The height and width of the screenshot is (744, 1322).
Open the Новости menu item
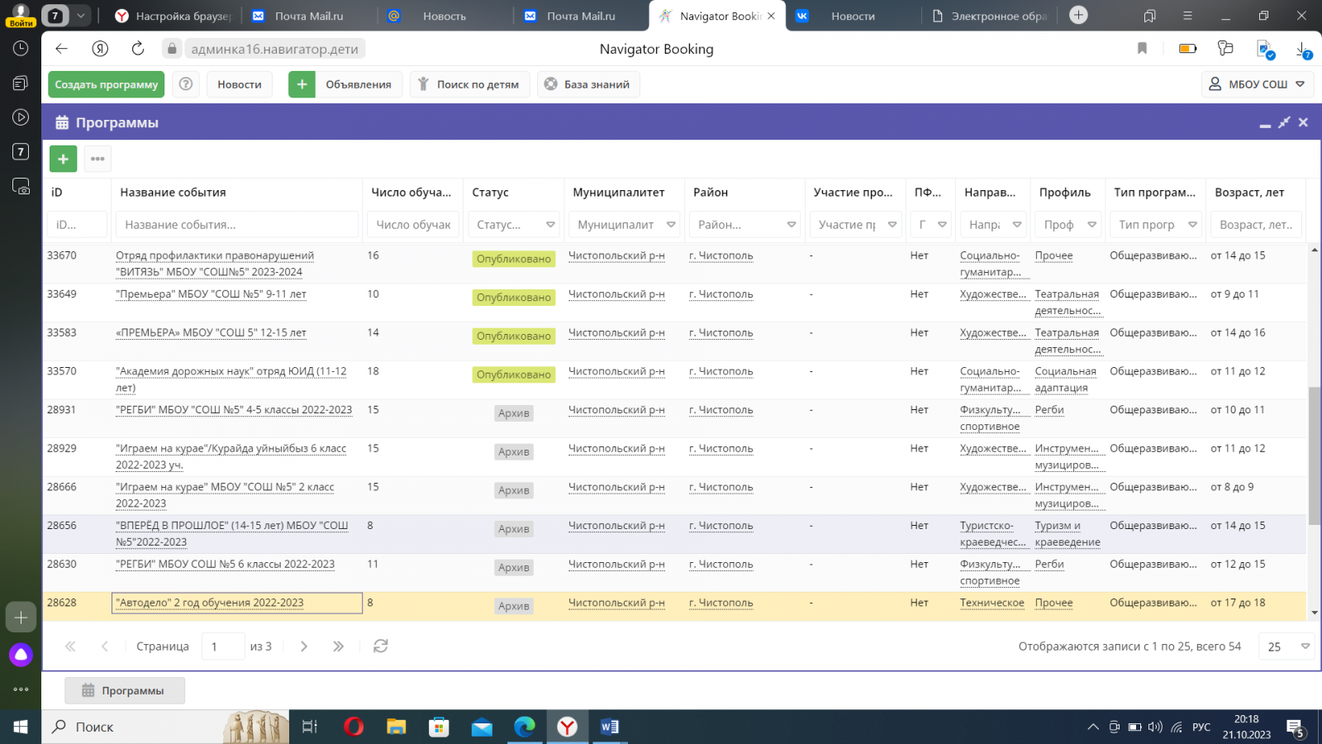(239, 84)
